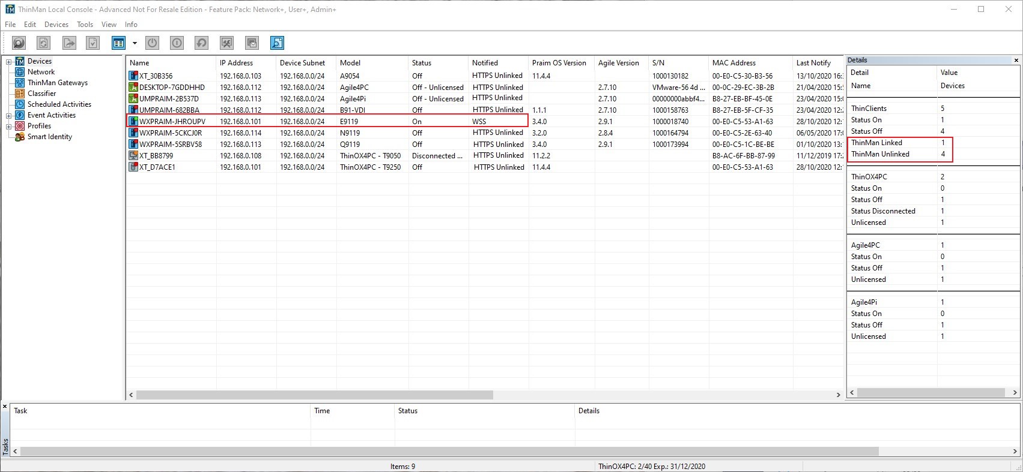Image resolution: width=1023 pixels, height=472 pixels.
Task: Open the File menu
Action: coord(10,25)
